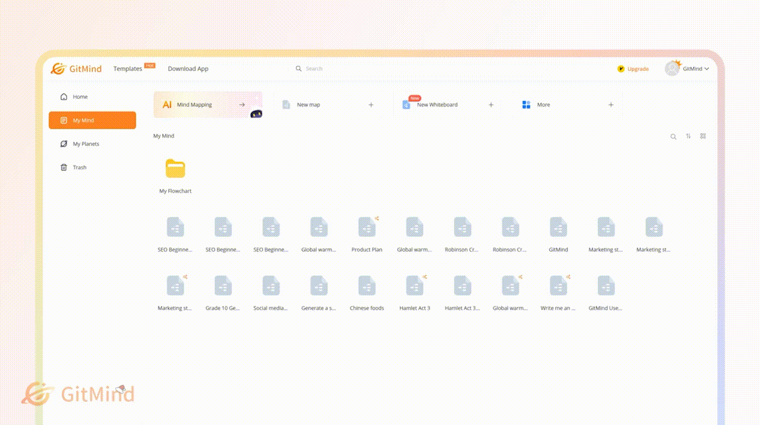Open the Templates page from header

click(x=128, y=69)
